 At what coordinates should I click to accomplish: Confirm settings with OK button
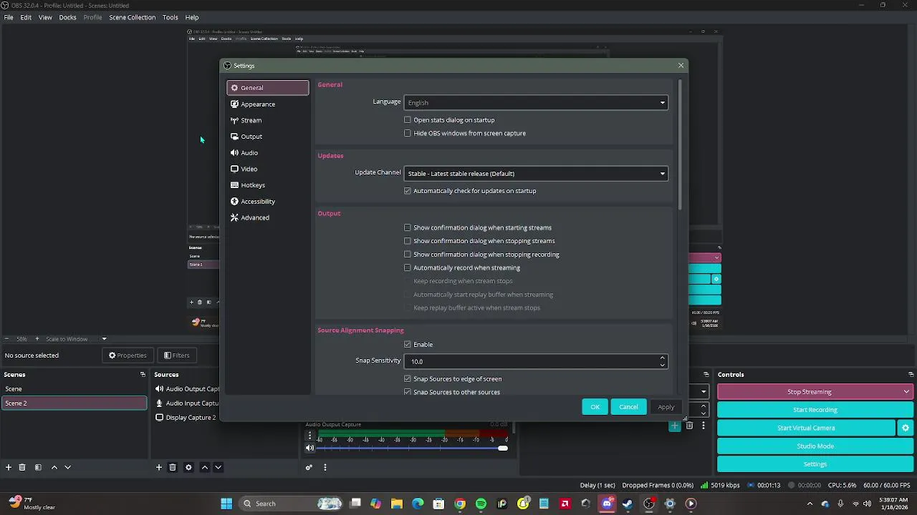point(595,407)
